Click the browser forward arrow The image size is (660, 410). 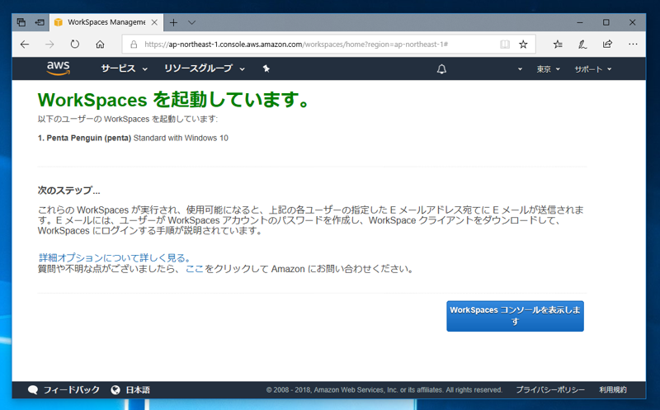click(x=49, y=45)
